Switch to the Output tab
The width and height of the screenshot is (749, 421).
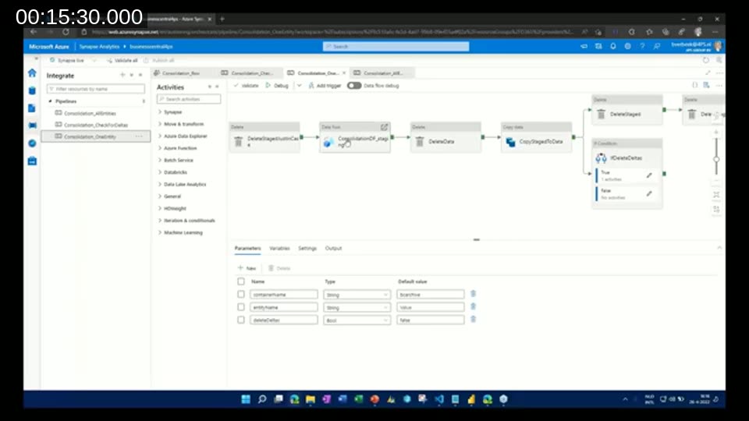coord(333,248)
